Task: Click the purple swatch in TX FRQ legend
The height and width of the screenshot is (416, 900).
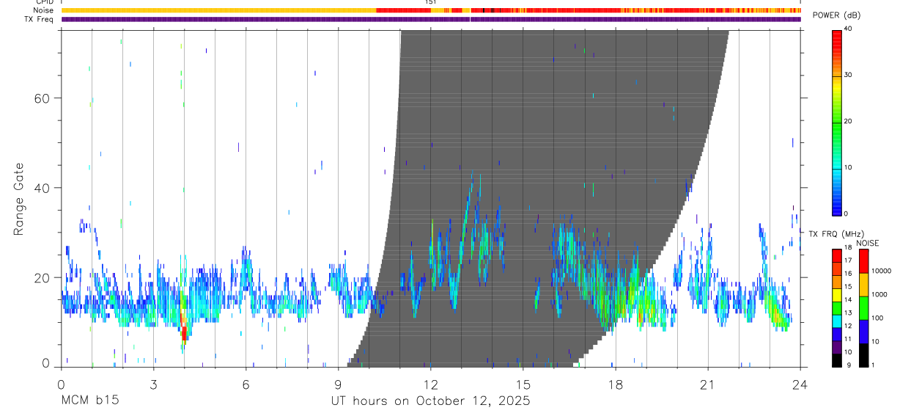Action: tap(837, 347)
